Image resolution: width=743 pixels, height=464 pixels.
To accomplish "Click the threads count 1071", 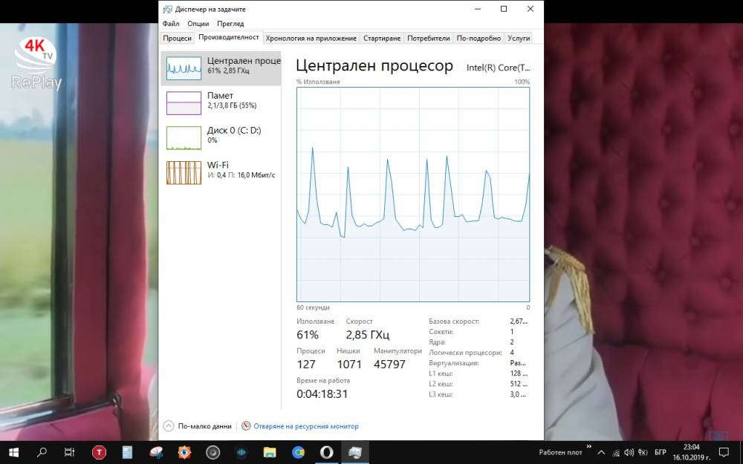I will 349,364.
